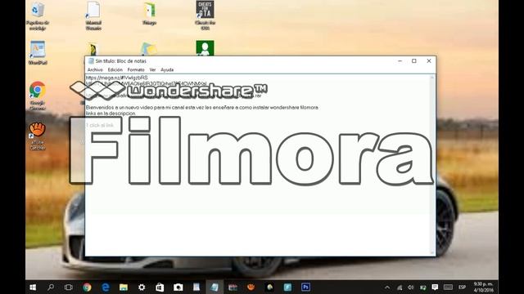Select the Papelera de reciclaje desktop icon
Image resolution: width=524 pixels, height=294 pixels.
tap(38, 16)
